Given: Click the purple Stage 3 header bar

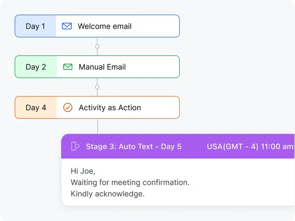Looking at the screenshot, I should tap(178, 146).
